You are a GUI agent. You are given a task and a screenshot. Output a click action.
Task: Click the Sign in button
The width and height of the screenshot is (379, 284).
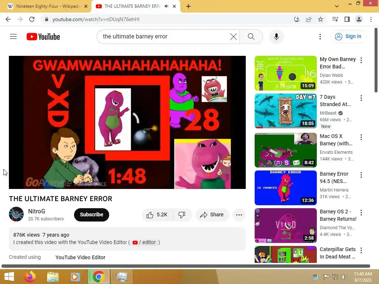click(x=349, y=37)
